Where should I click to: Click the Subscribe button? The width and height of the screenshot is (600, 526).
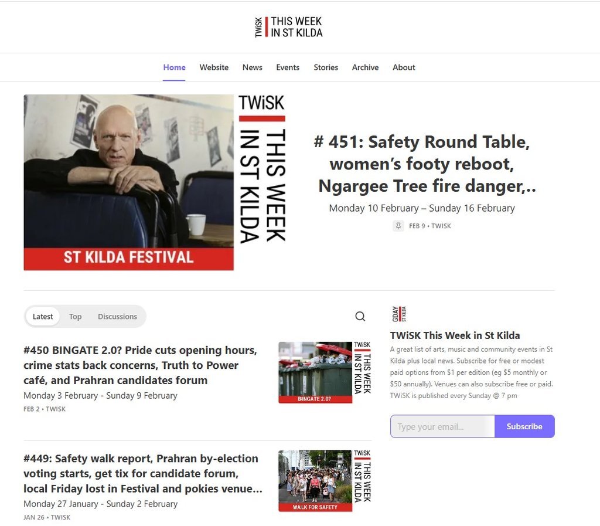pos(524,426)
